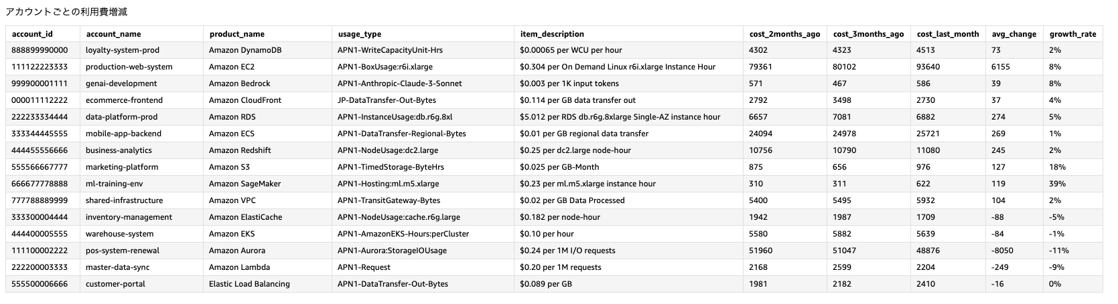Click the Elastic Load Balancing product cell
Viewport: 1118px width, 304px height.
[x=249, y=284]
